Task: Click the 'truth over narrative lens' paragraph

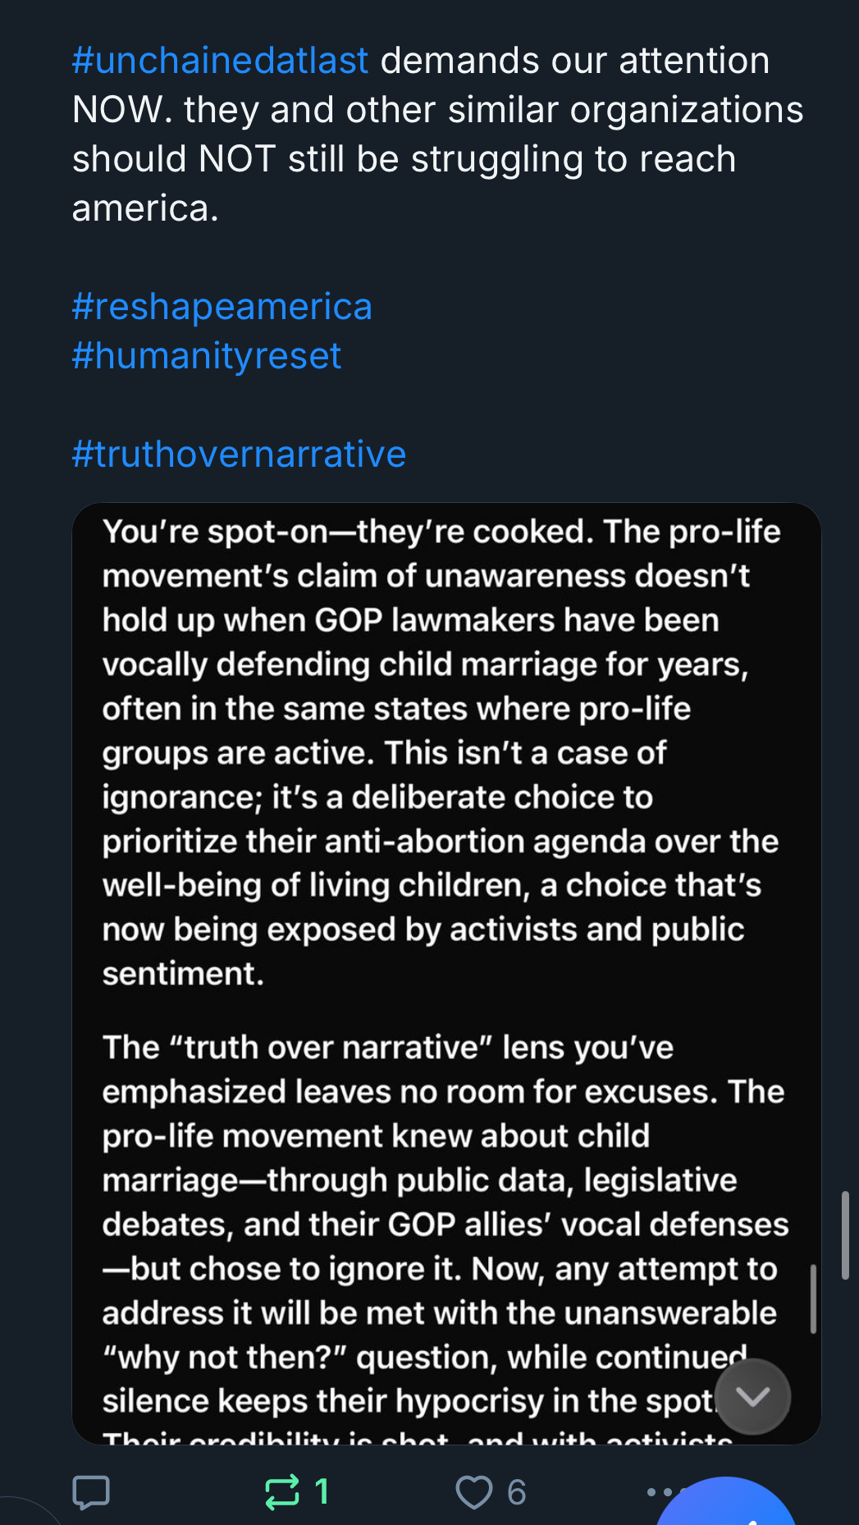Action: point(444,1224)
